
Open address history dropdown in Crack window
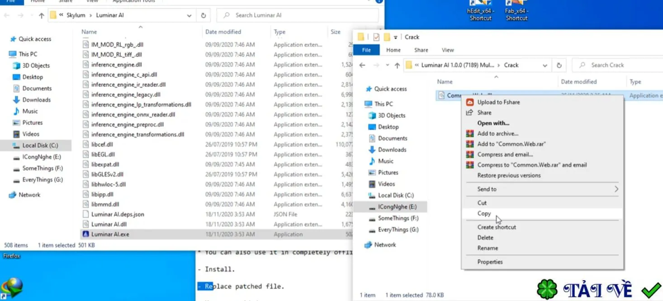(x=545, y=65)
